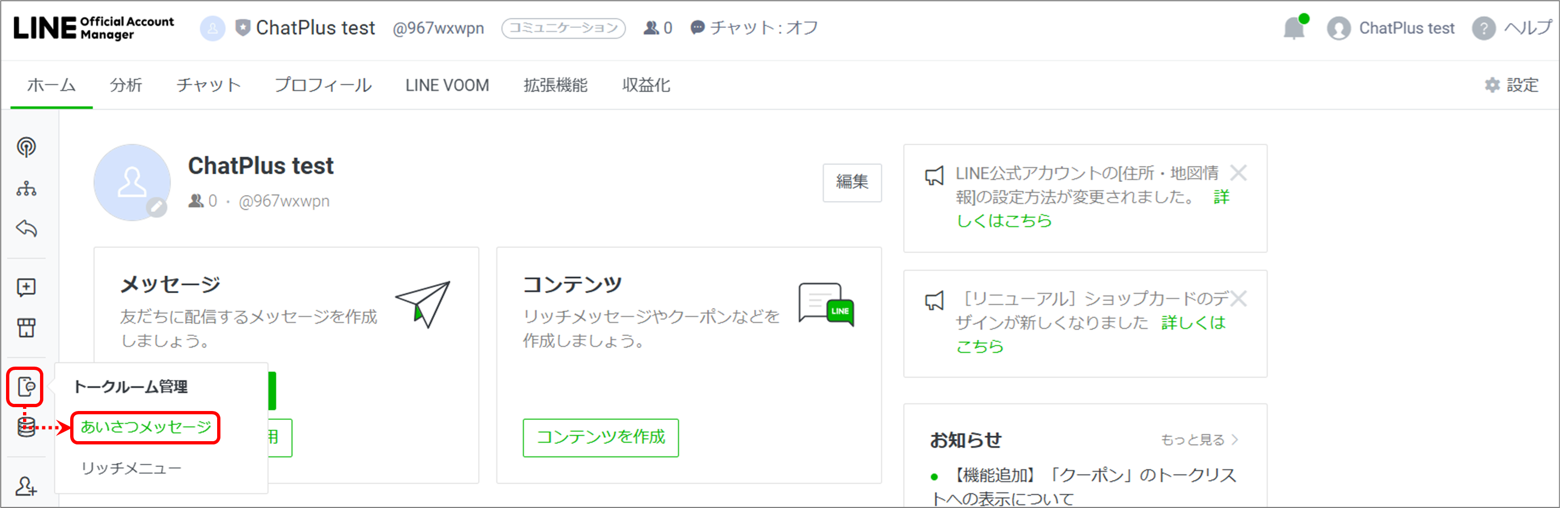Switch to the 拡張機能 tab
1560x508 pixels.
[x=555, y=85]
